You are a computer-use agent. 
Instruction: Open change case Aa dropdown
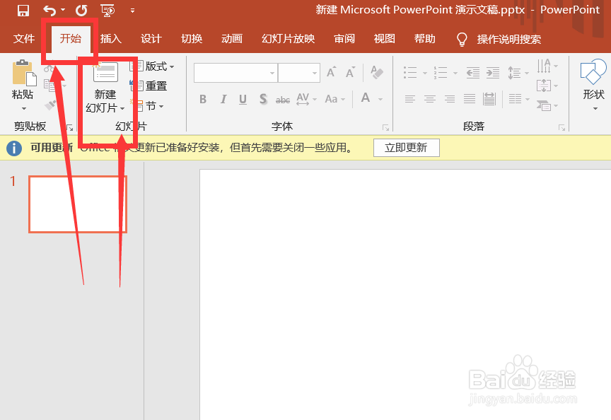click(x=335, y=100)
